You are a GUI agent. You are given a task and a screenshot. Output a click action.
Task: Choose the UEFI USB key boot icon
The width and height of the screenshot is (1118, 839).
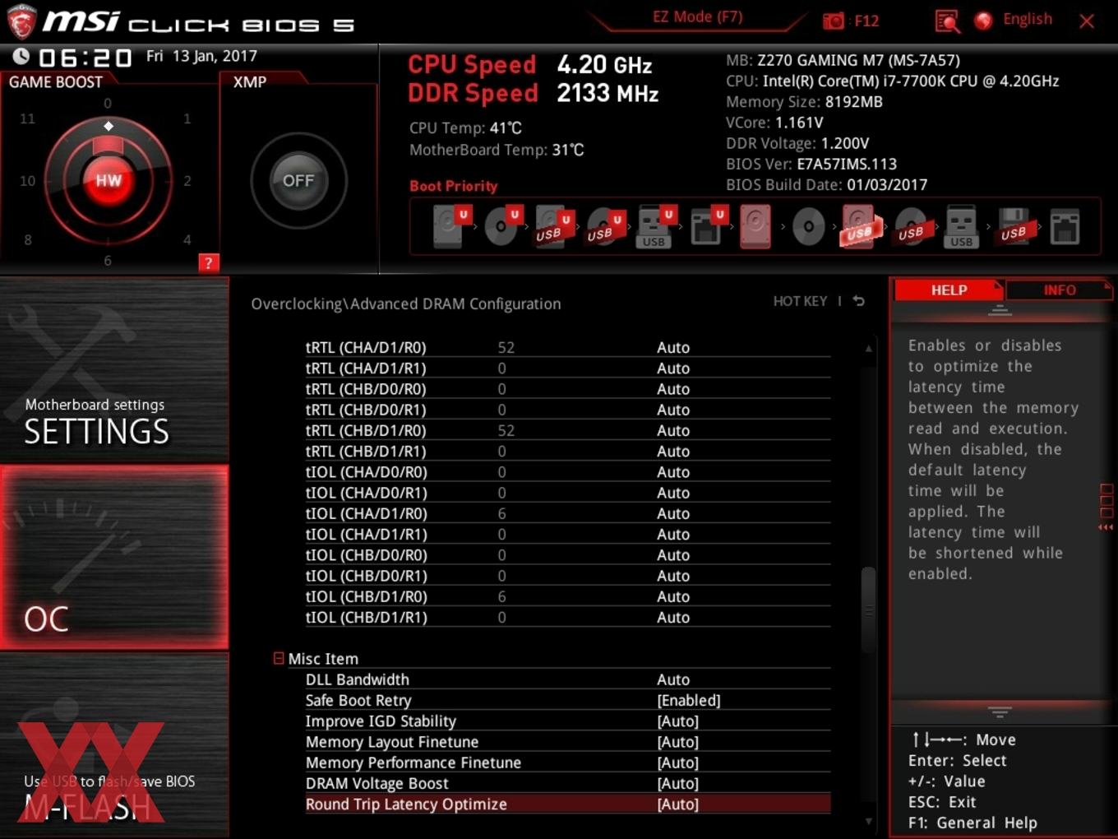pyautogui.click(x=655, y=227)
